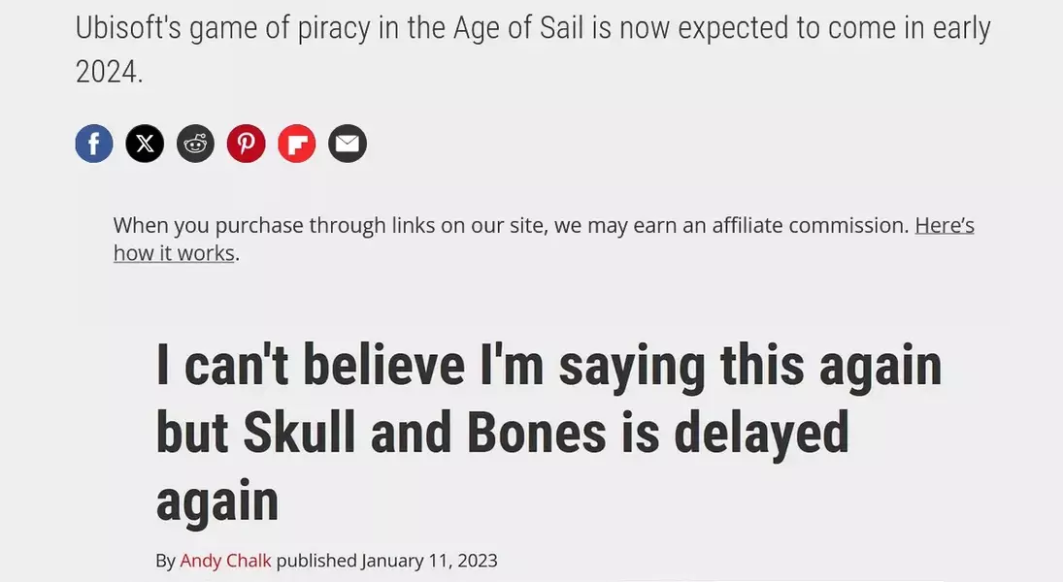The image size is (1063, 582).
Task: Share the article on Flipboard
Action: pos(297,145)
